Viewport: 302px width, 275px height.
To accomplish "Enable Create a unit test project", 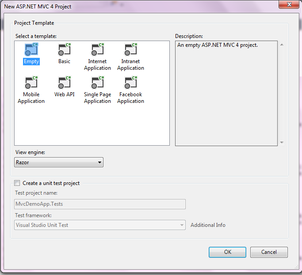I will pos(17,183).
